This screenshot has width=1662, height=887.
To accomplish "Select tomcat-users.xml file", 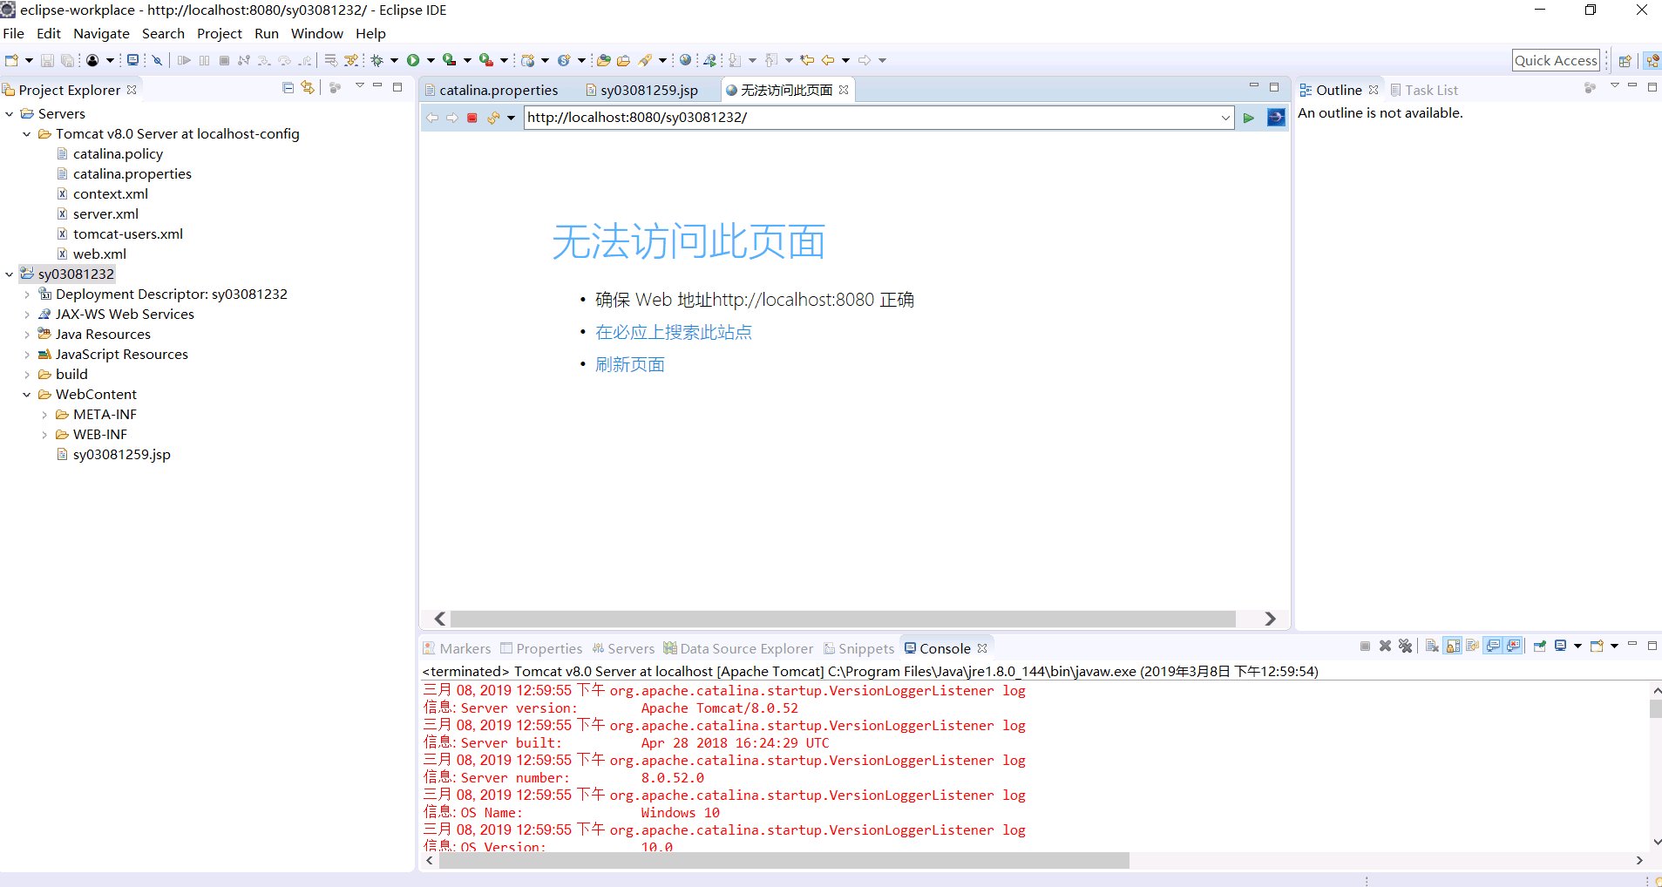I will (x=128, y=234).
